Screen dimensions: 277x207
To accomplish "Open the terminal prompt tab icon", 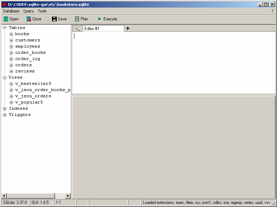I will [78, 29].
